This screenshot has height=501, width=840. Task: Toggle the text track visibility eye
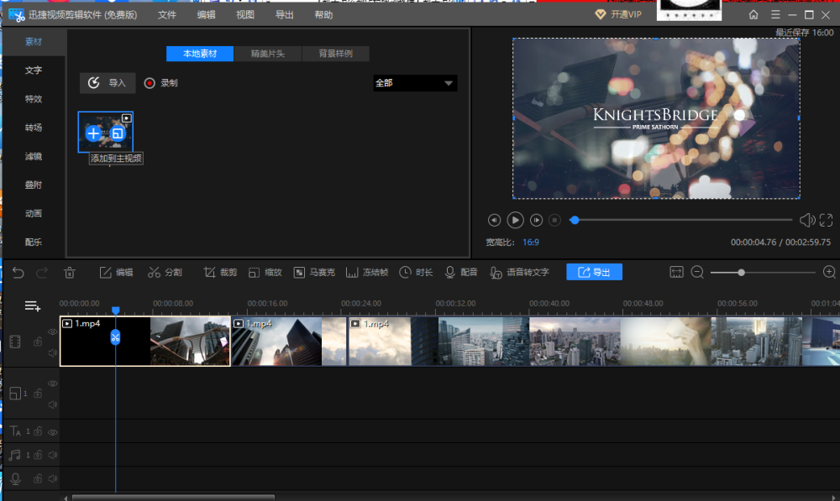pos(52,432)
